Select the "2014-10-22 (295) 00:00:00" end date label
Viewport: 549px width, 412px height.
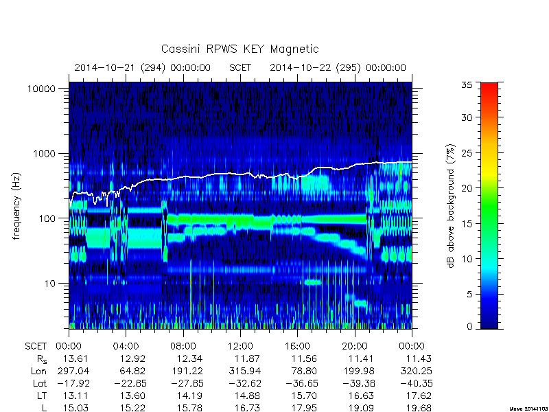pos(338,67)
